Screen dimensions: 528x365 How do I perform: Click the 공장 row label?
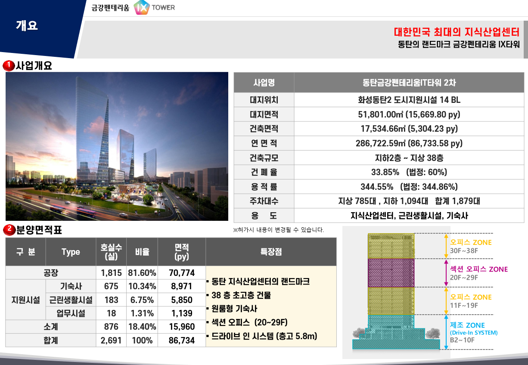(x=51, y=273)
